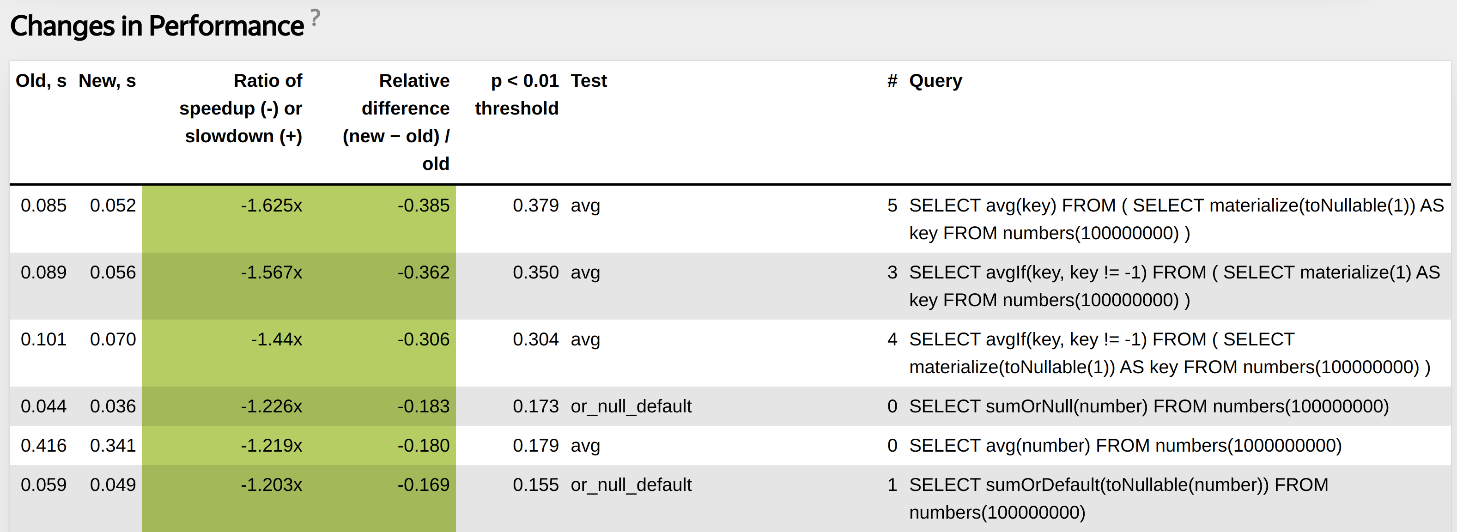Click the 'p < 0.01 threshold' header
The image size is (1457, 532).
tap(516, 94)
